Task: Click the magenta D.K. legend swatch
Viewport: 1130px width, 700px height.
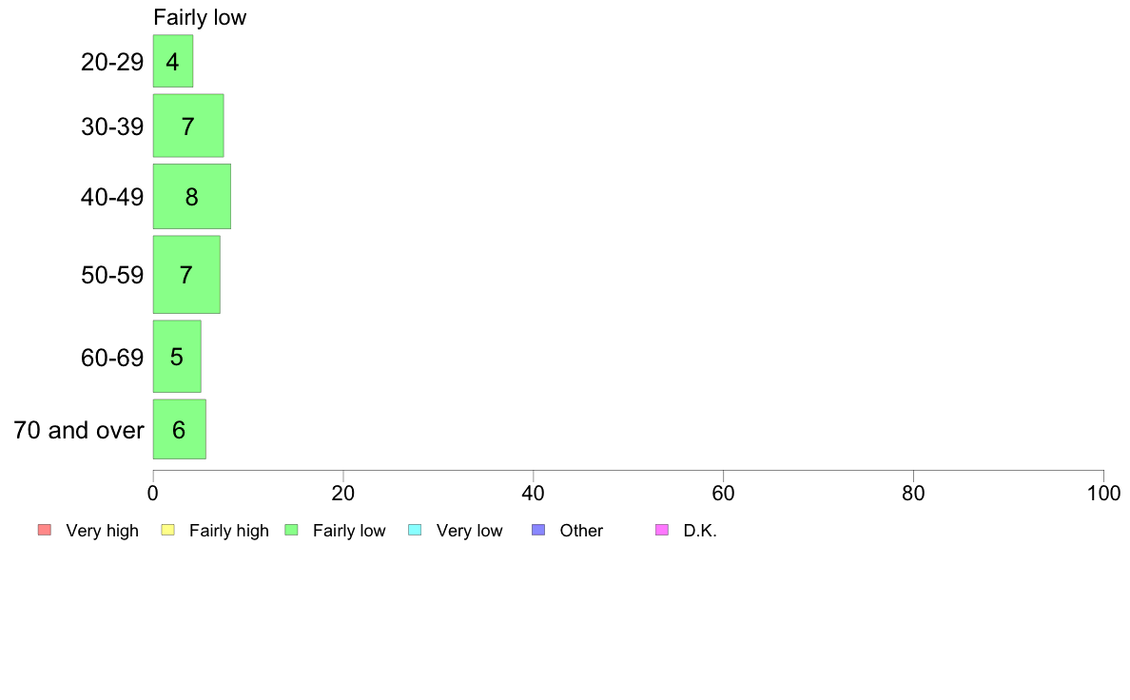Action: click(x=662, y=530)
